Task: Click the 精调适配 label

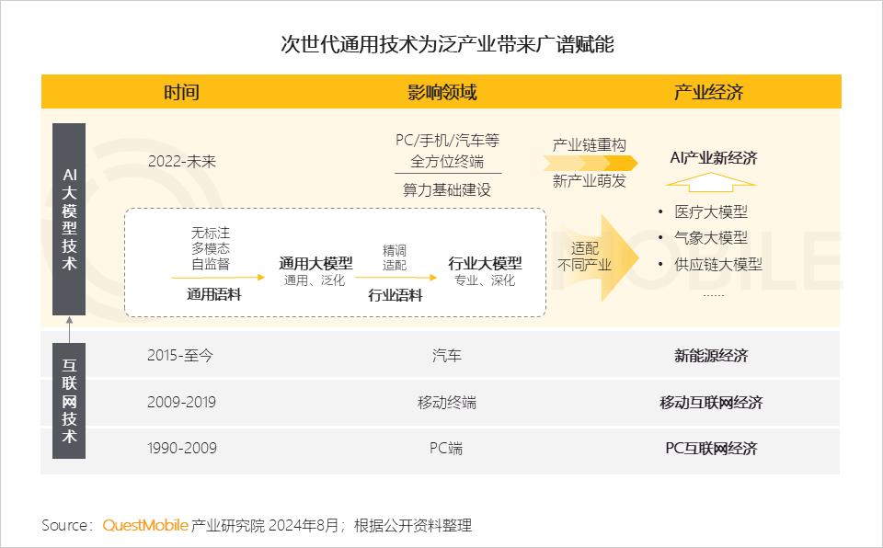Action: [x=395, y=257]
